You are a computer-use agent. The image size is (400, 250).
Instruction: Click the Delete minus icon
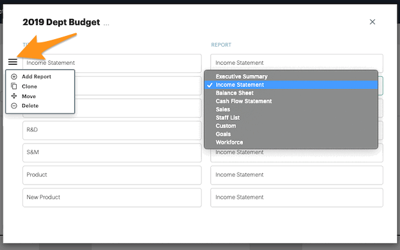[14, 106]
